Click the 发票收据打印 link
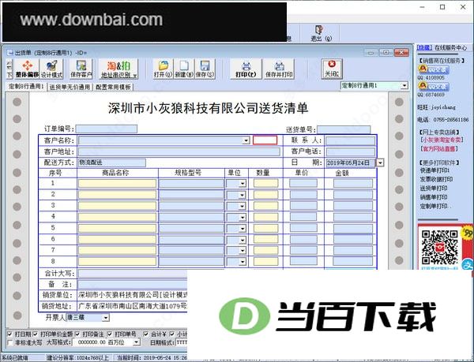This screenshot has height=362, width=474. pyautogui.click(x=437, y=180)
